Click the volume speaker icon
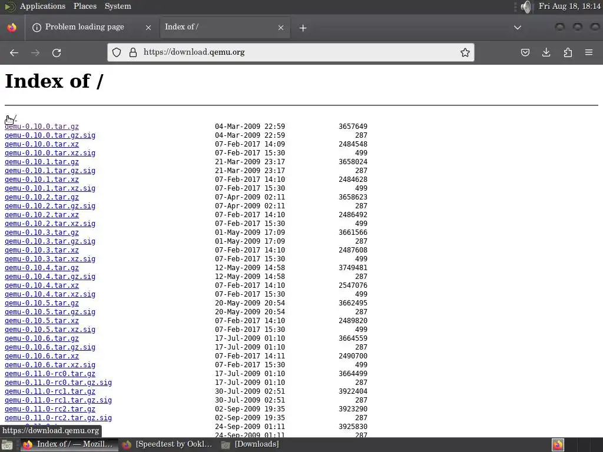 tap(526, 6)
